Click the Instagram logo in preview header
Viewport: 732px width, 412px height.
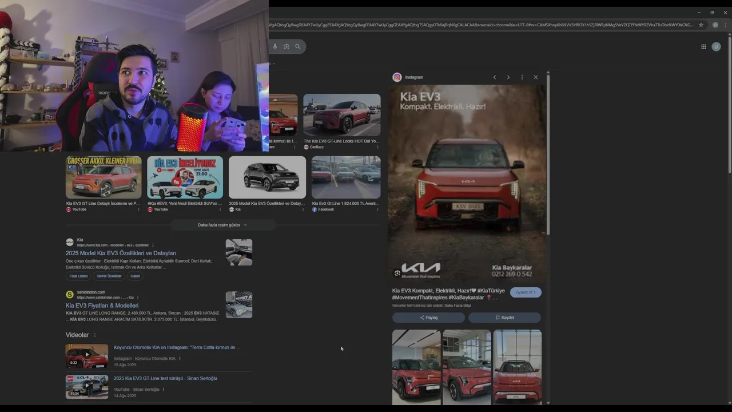(397, 77)
